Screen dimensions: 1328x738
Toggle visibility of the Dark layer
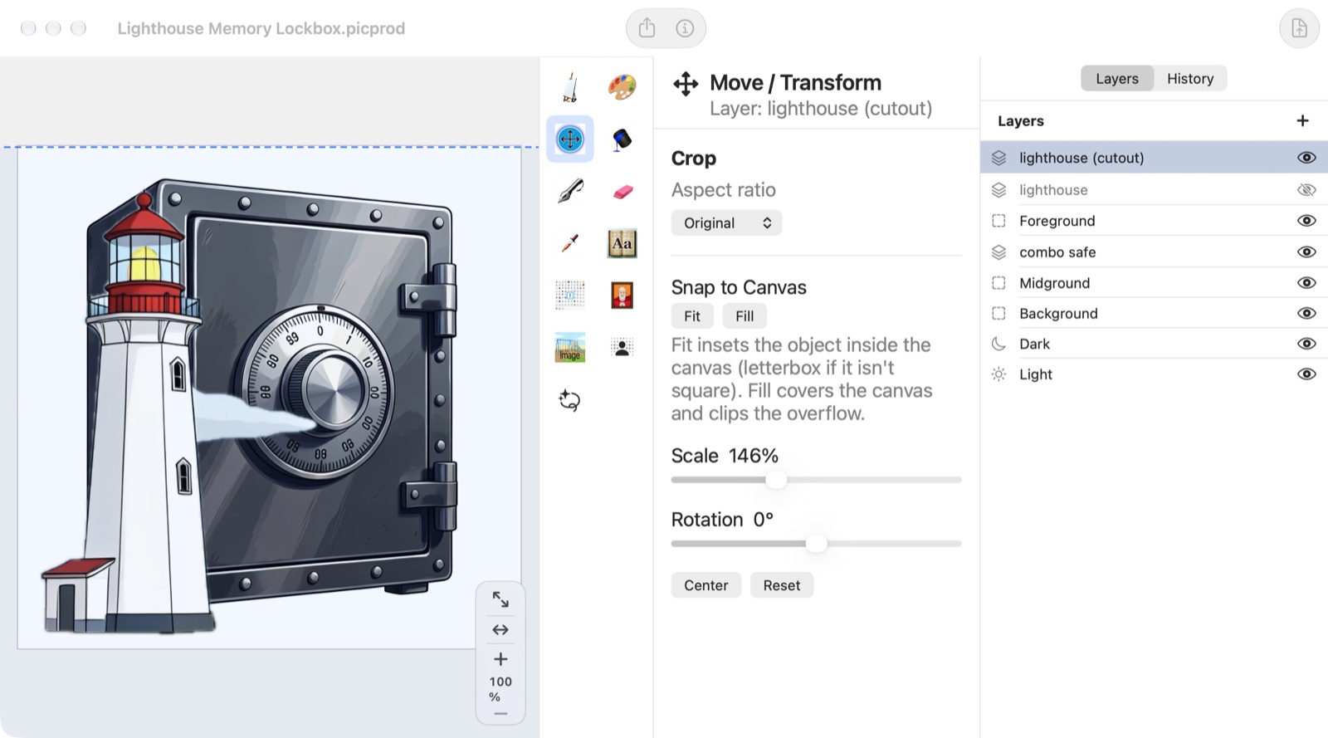pos(1306,344)
